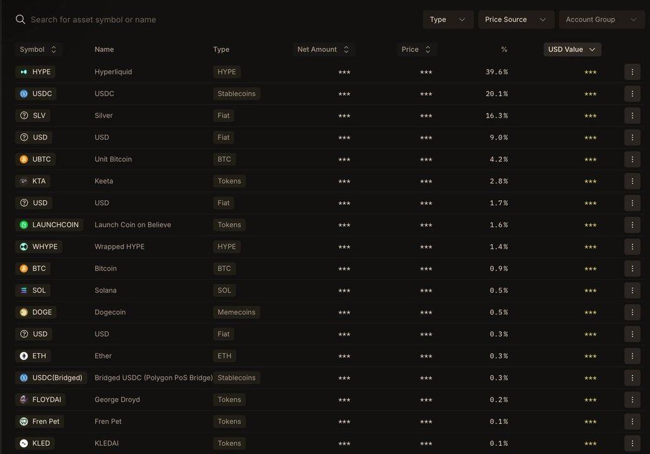
Task: Open the three-dot menu for FLOYDAI row
Action: click(632, 400)
